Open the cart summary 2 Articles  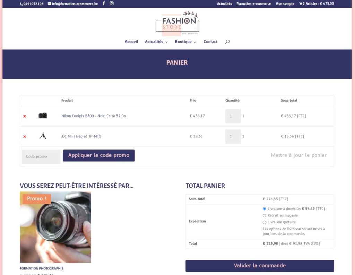[316, 3]
